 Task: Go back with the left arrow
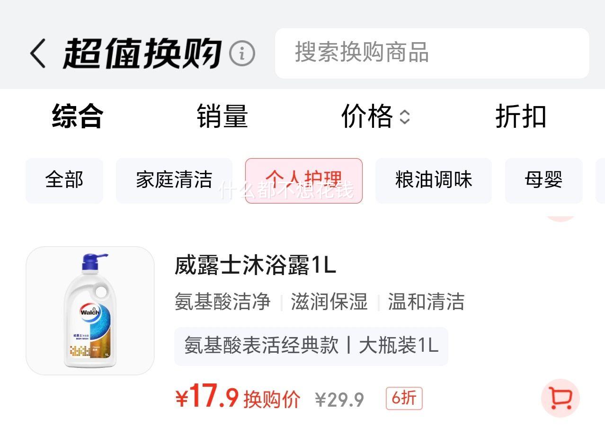[x=38, y=53]
